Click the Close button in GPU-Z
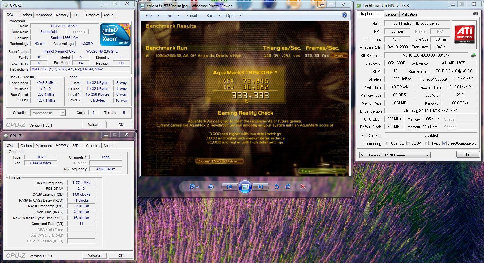The width and height of the screenshot is (484, 263). (x=468, y=155)
